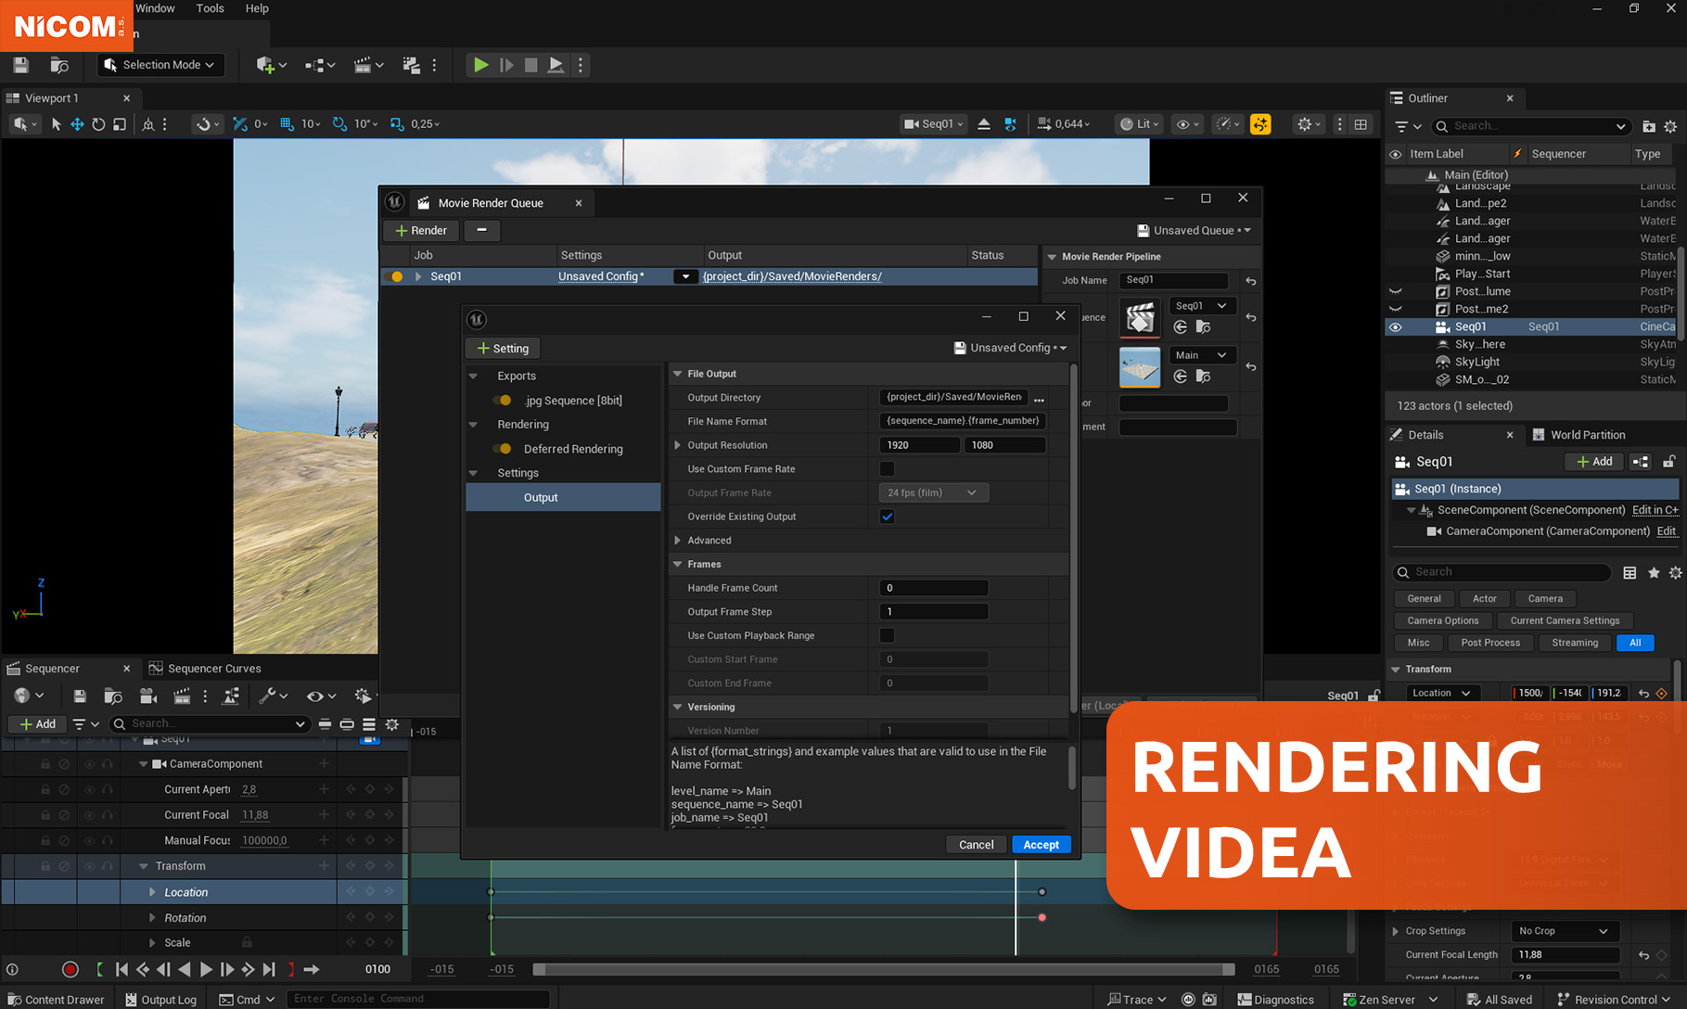The height and width of the screenshot is (1009, 1687).
Task: Enable Use Custom Frame Rate checkbox
Action: point(887,469)
